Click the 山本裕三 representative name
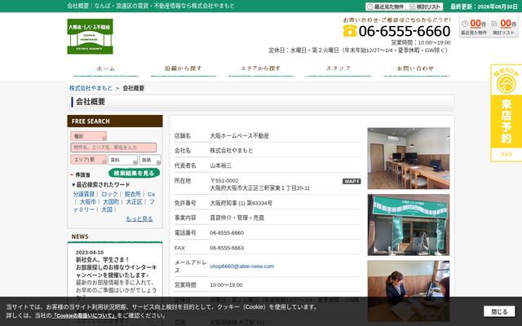Viewport: 522px width, 326px height. point(220,165)
